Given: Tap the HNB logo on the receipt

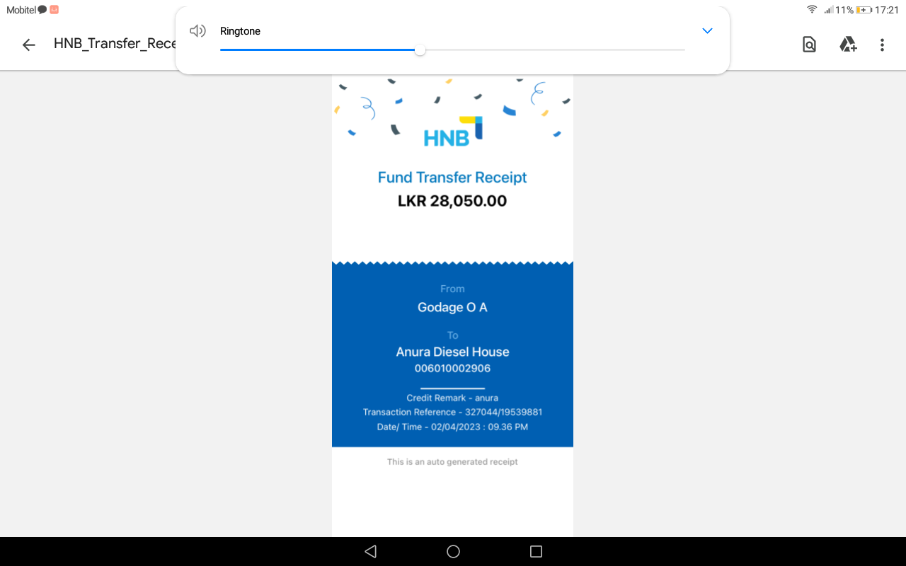Looking at the screenshot, I should 453,132.
